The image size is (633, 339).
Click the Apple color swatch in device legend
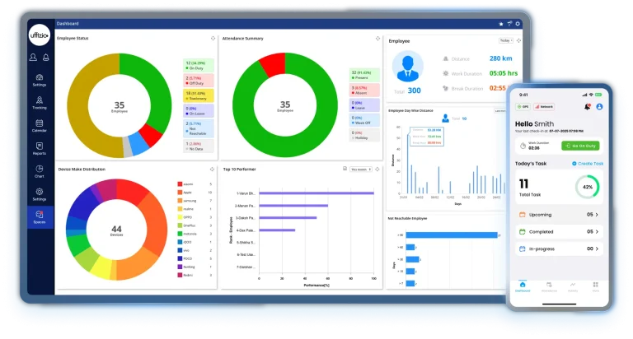click(180, 193)
